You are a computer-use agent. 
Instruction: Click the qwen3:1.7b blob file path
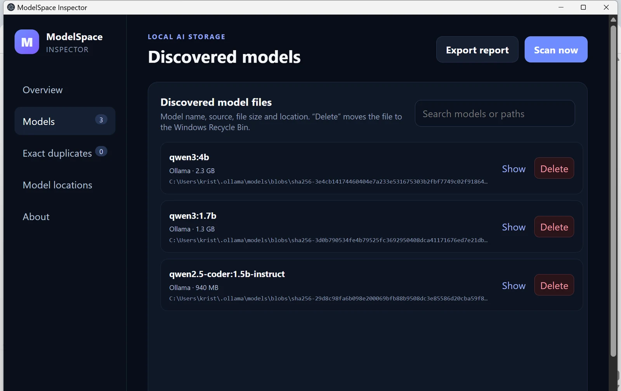[x=328, y=240]
